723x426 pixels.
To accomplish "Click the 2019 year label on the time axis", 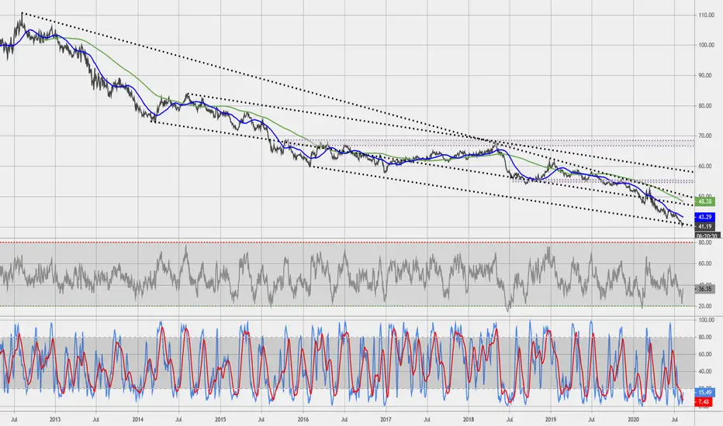I will point(551,420).
